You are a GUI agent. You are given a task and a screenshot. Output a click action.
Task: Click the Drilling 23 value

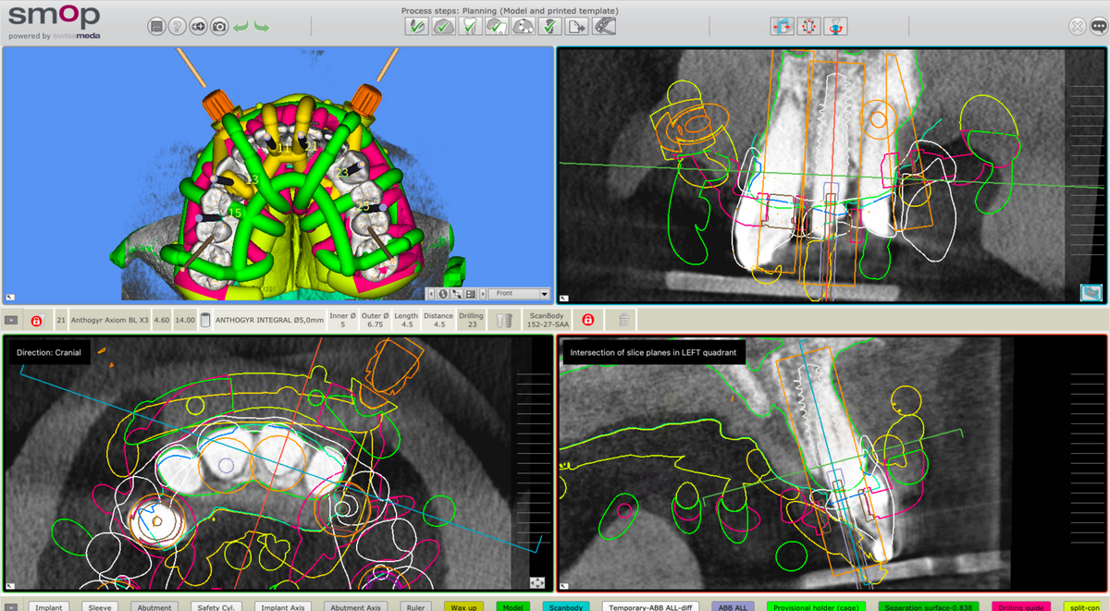(x=472, y=321)
